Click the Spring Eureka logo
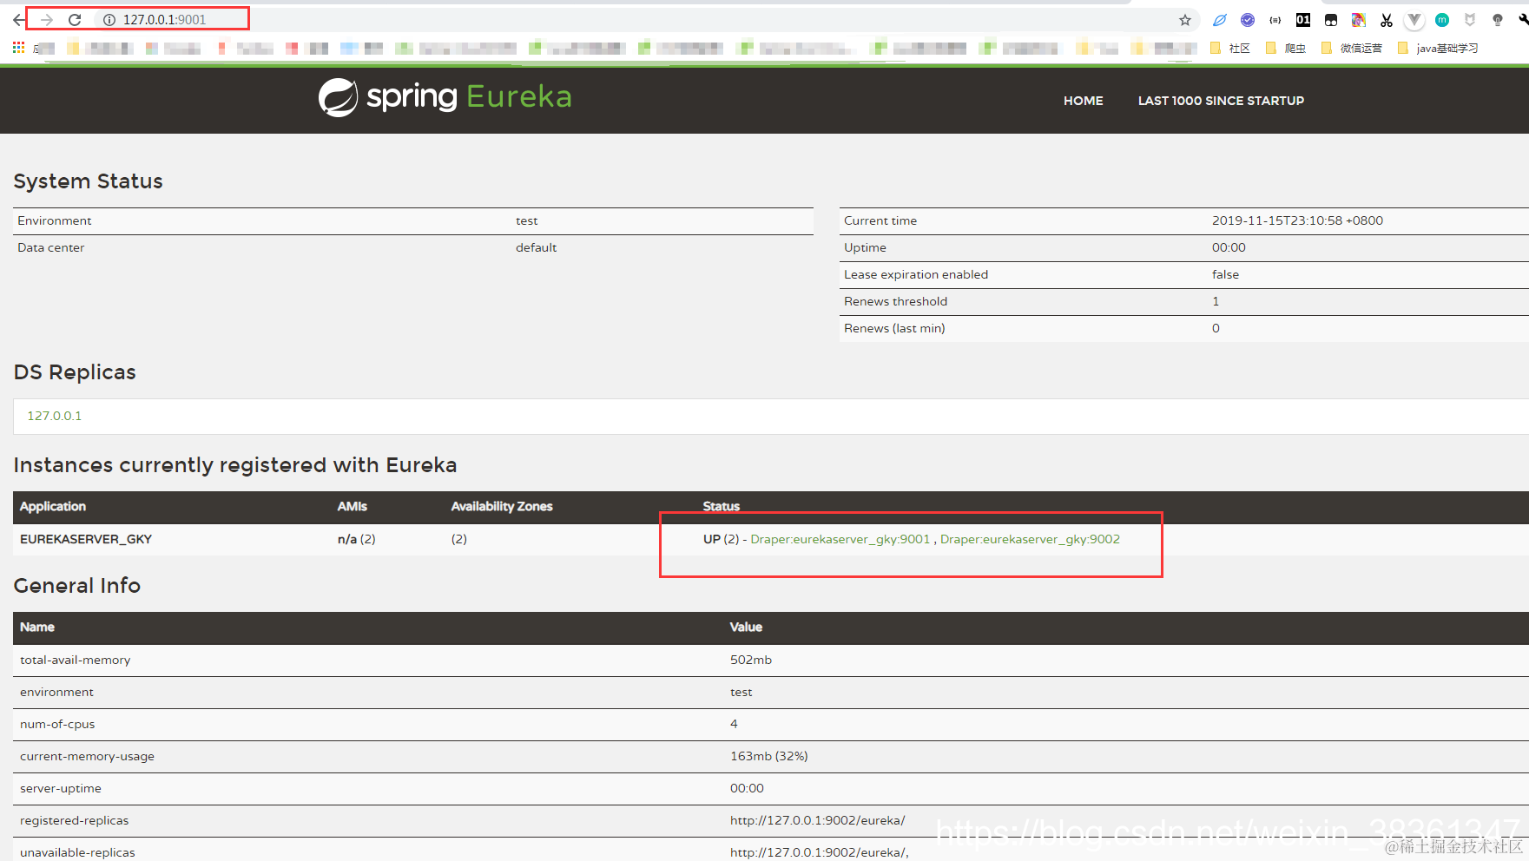The width and height of the screenshot is (1529, 861). (445, 97)
